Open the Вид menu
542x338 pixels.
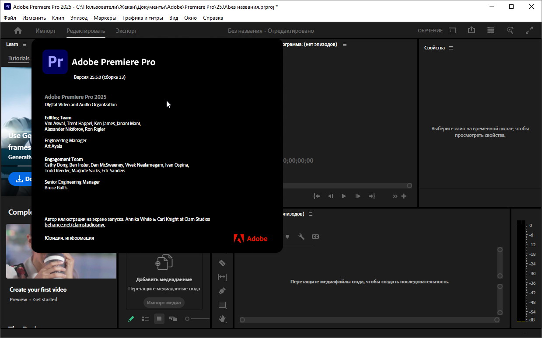tap(174, 18)
